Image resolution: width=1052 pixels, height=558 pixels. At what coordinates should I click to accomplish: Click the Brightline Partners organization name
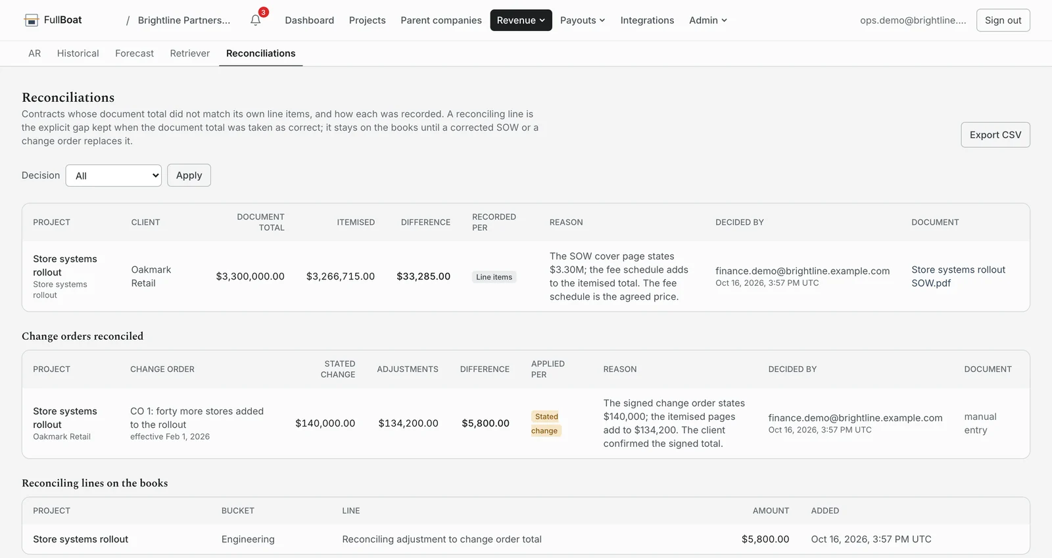(x=184, y=20)
